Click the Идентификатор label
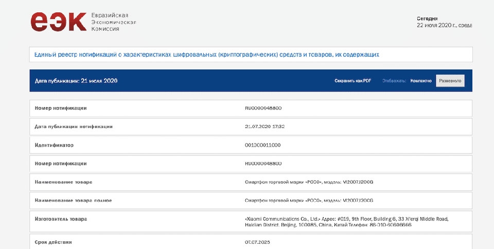Screen dimensions: 494x249 54,145
